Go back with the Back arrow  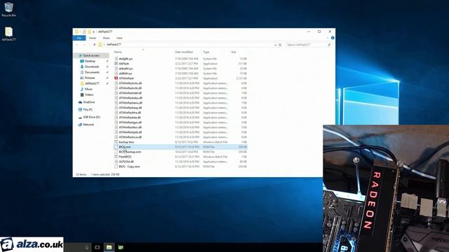(77, 45)
